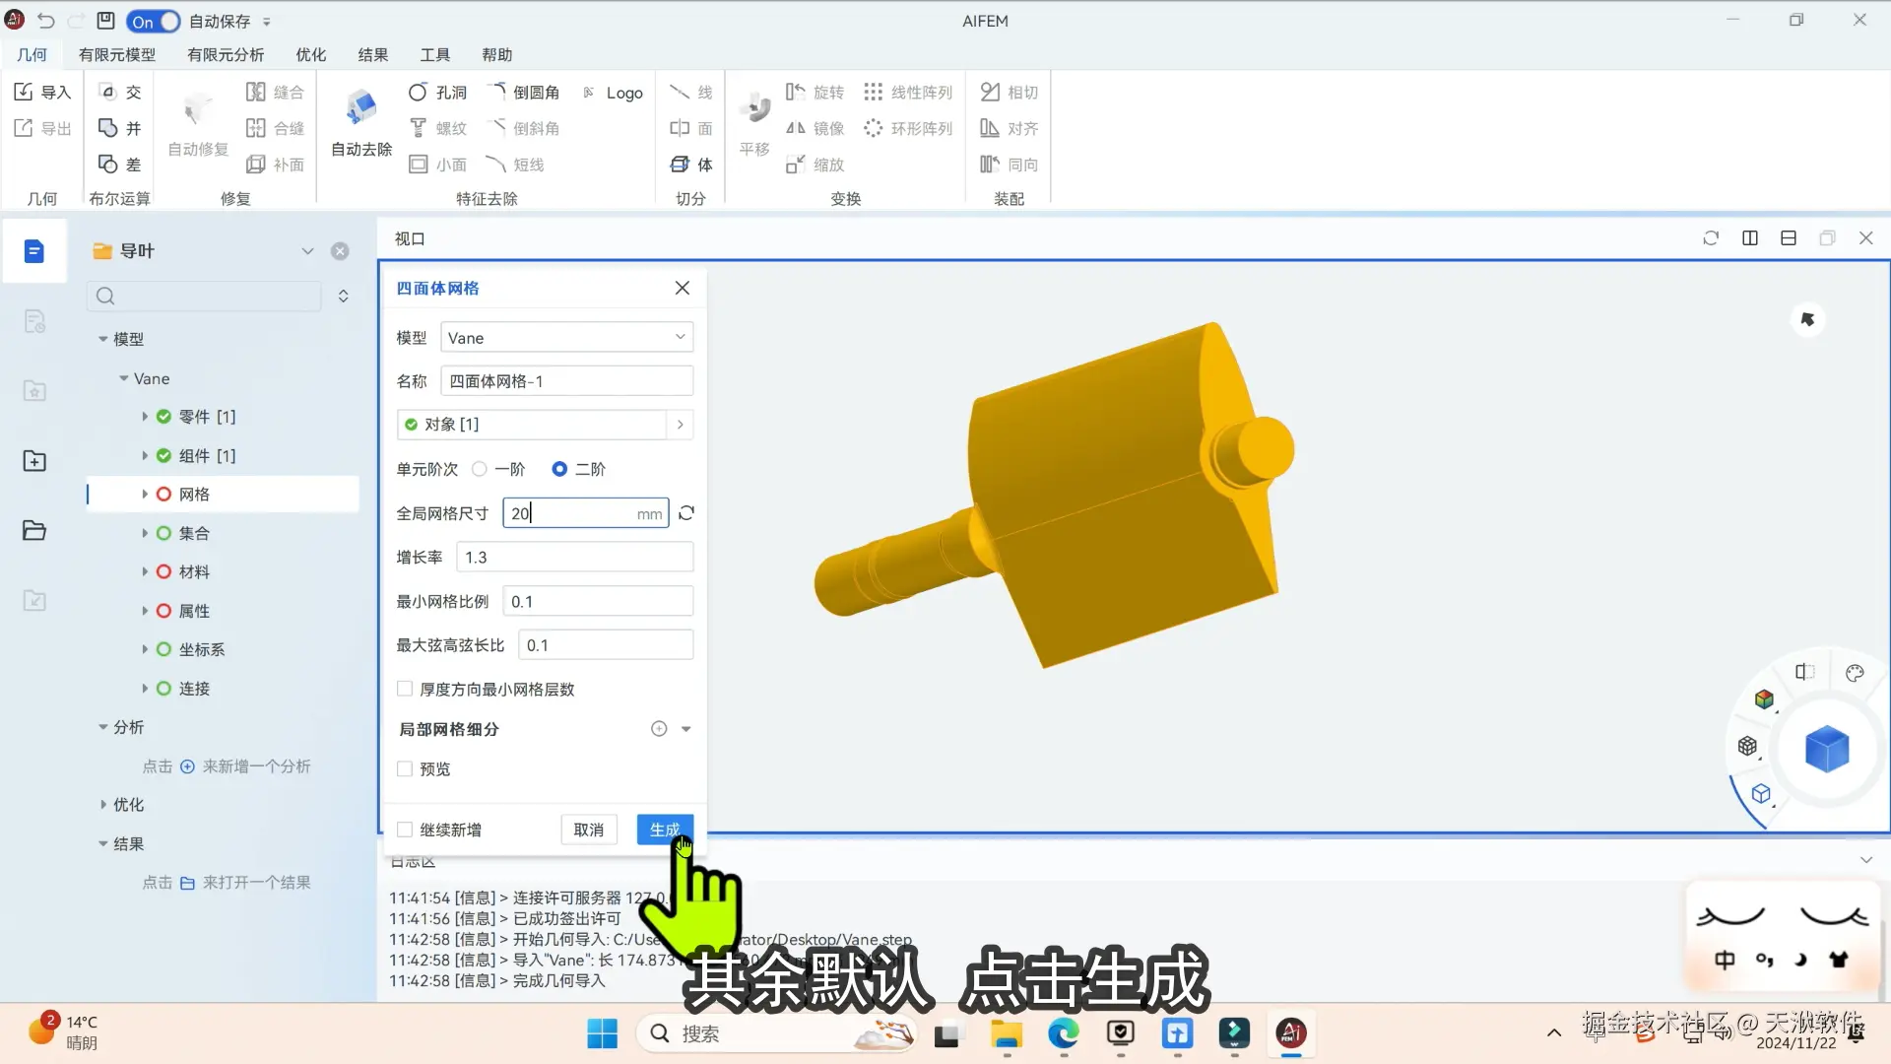
Task: Select the 一阶 first-order element option
Action: [x=480, y=469]
